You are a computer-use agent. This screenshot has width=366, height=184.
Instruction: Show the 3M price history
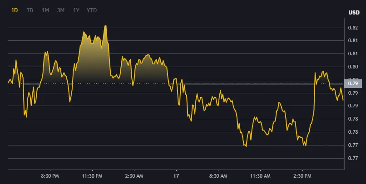pos(61,10)
